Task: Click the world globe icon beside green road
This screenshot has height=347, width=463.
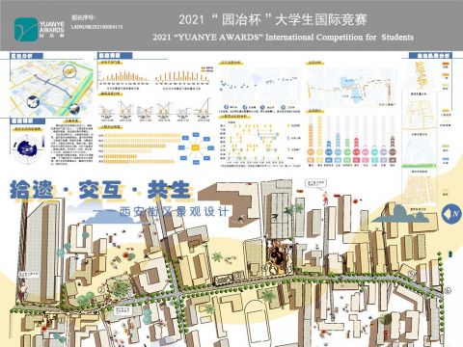Action: 74,109
